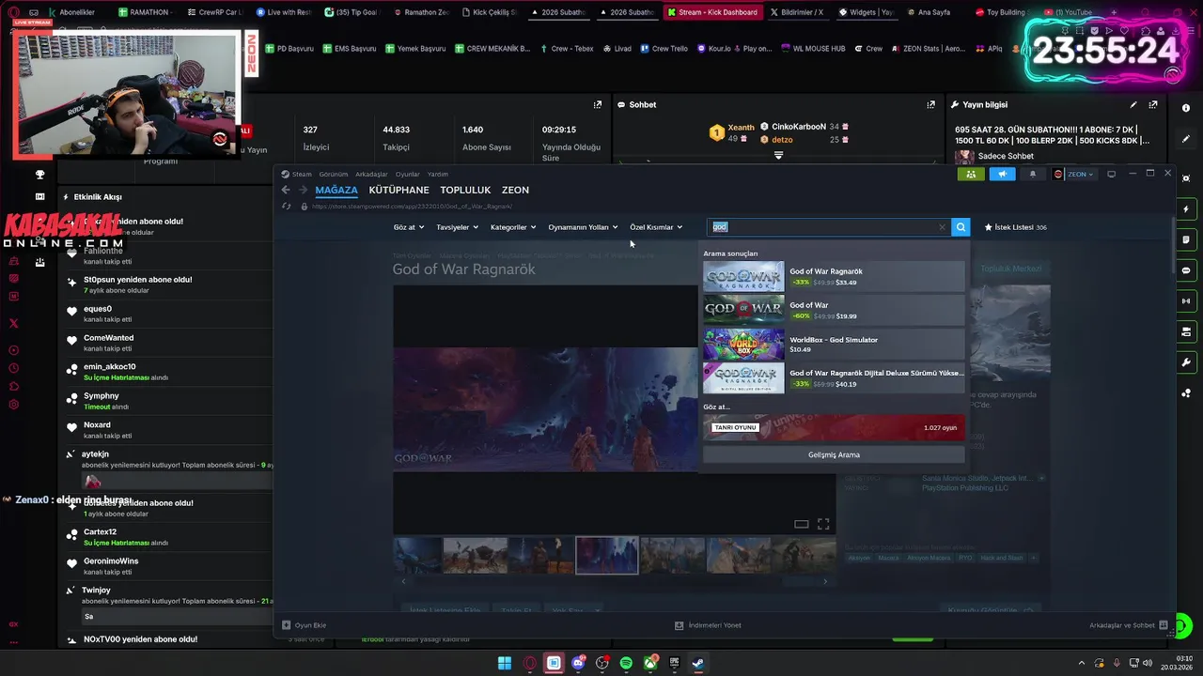Select God of War $19.99 search result
The image size is (1203, 676).
tap(834, 310)
